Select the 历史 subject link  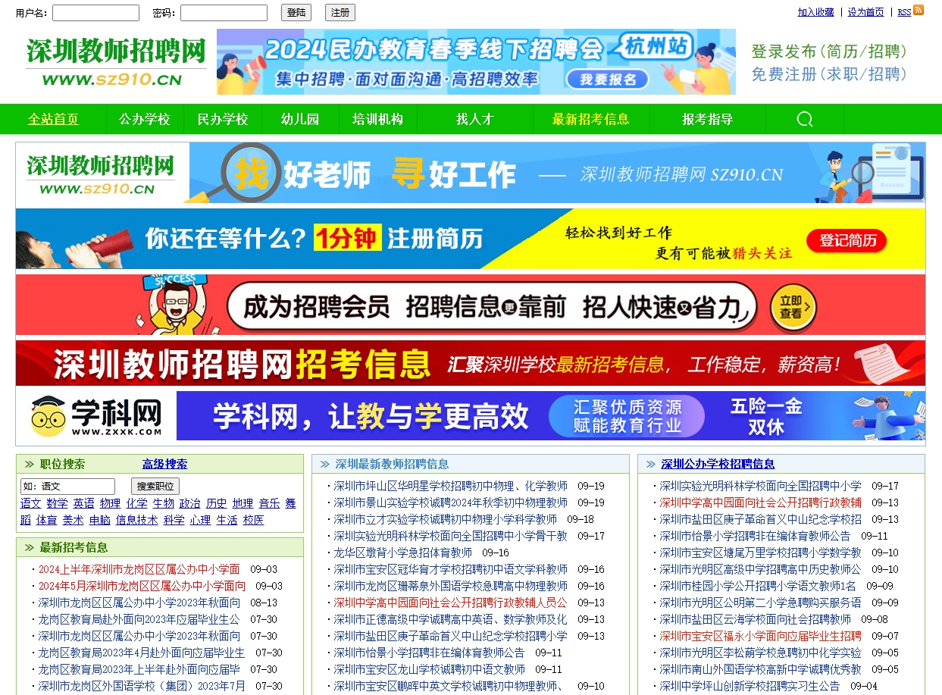(x=217, y=503)
